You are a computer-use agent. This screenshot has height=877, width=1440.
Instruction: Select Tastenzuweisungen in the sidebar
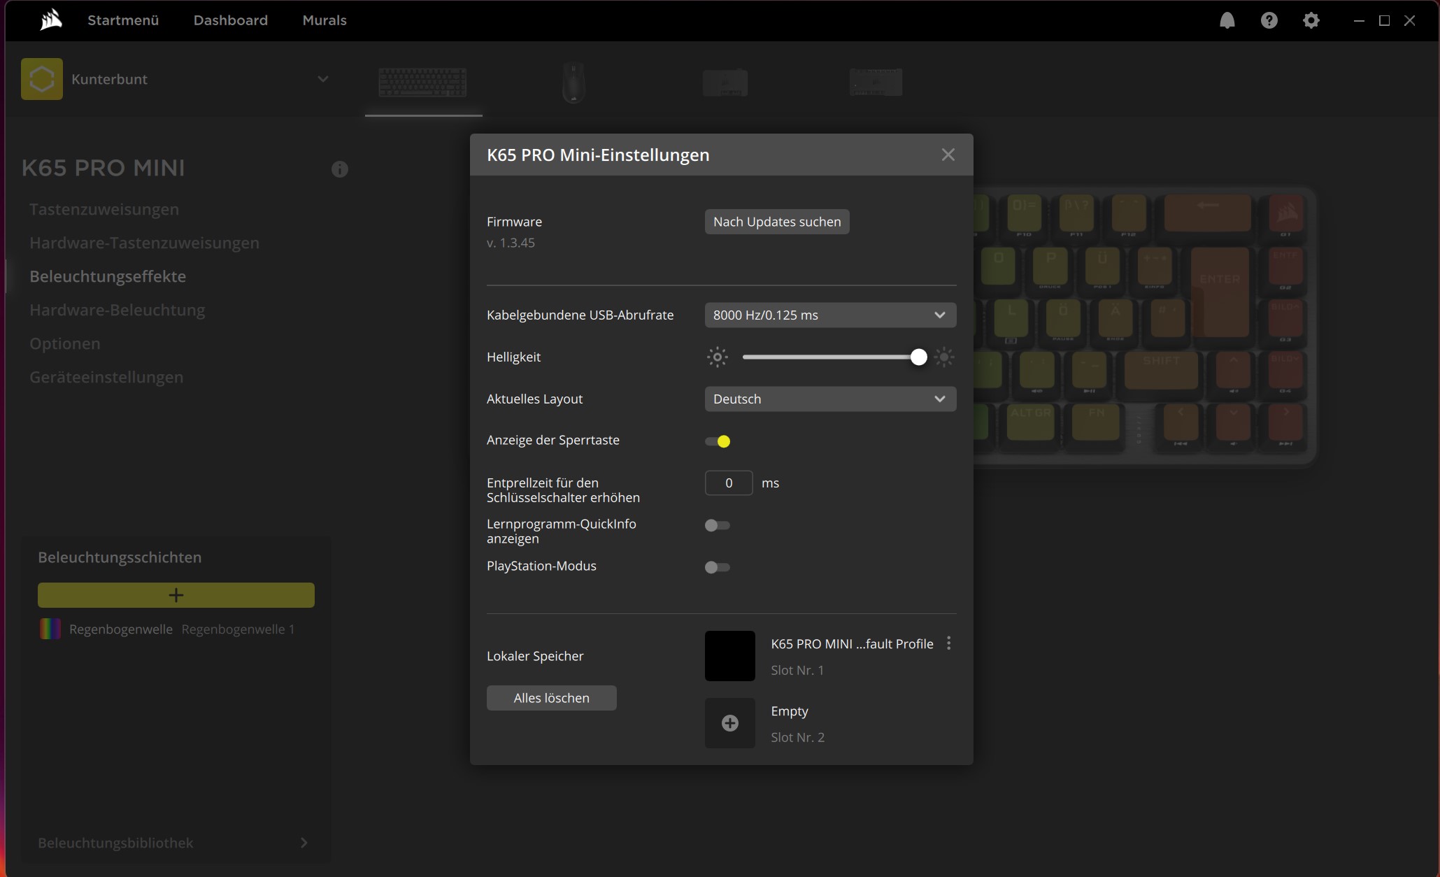(104, 209)
